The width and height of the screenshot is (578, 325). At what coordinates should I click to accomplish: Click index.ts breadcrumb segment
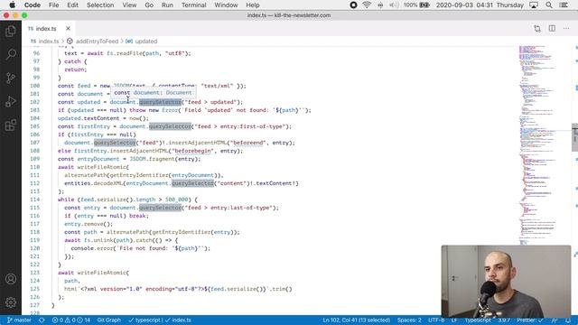(45, 42)
